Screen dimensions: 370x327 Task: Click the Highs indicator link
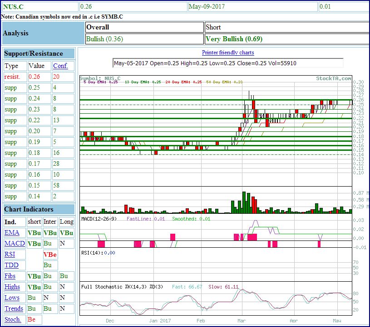[x=12, y=287]
